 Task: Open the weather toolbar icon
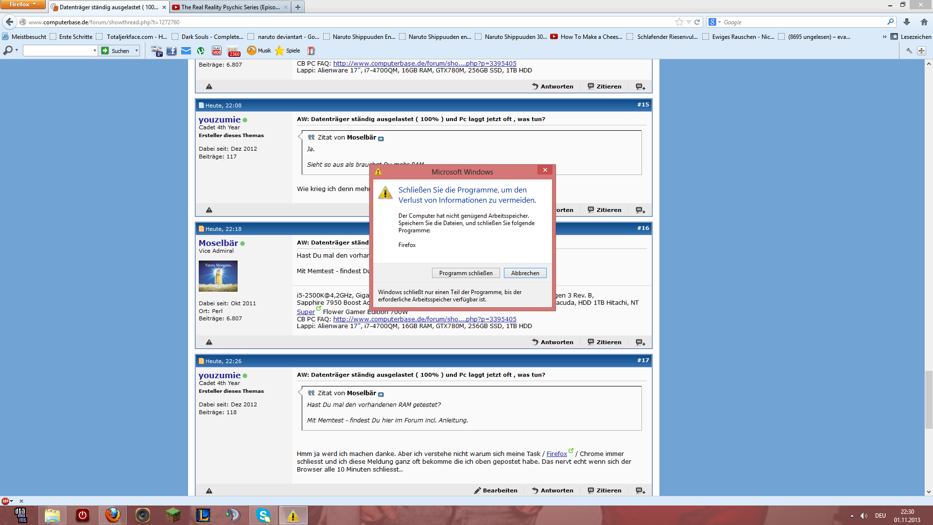coord(156,51)
